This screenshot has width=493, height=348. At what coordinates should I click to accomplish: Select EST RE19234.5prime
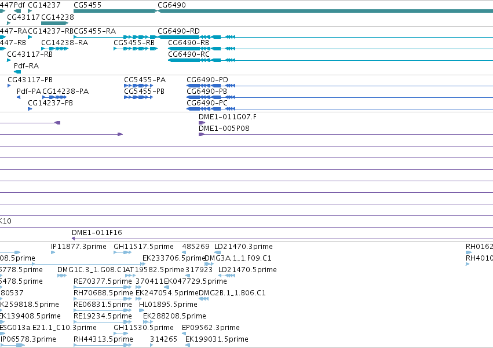tap(103, 317)
